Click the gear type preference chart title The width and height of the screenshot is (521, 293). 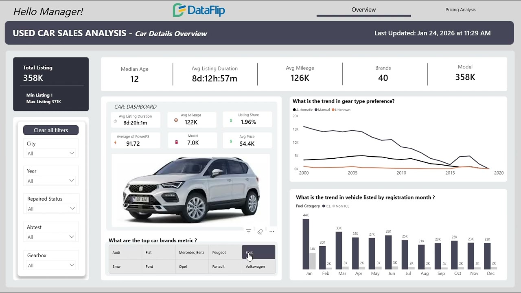click(344, 101)
